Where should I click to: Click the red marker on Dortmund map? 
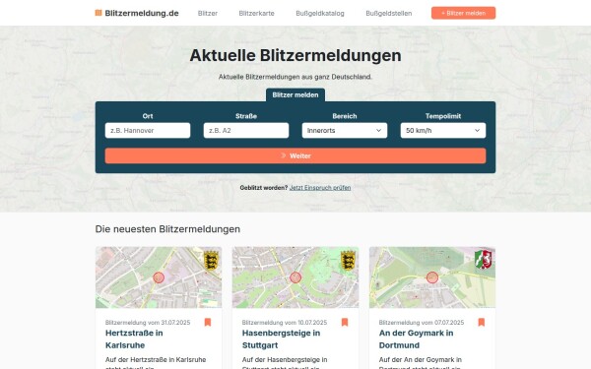432,277
